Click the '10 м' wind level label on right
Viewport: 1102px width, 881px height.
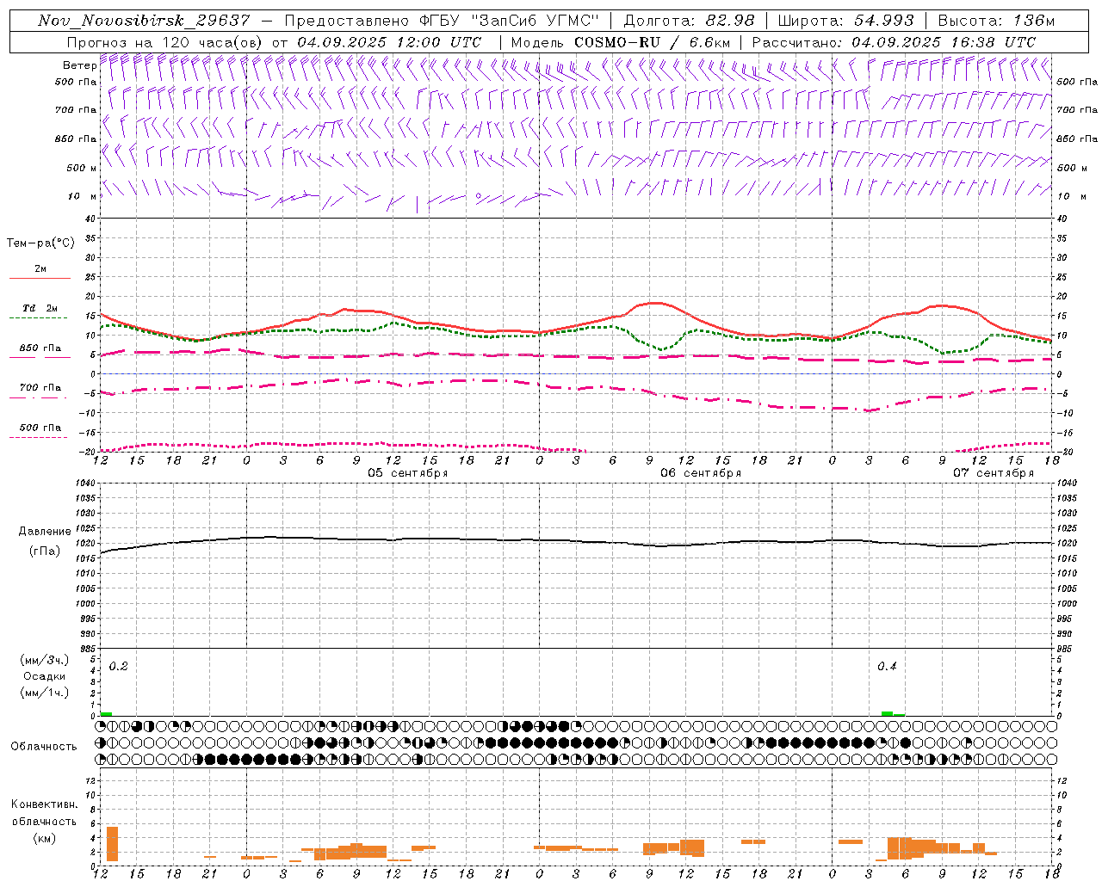(1070, 196)
